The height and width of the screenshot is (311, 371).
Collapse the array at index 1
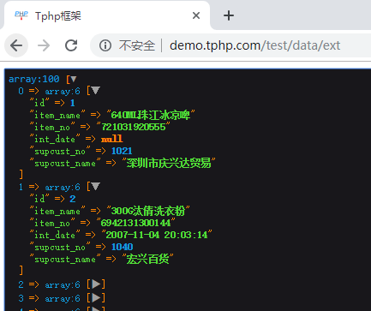click(x=95, y=187)
